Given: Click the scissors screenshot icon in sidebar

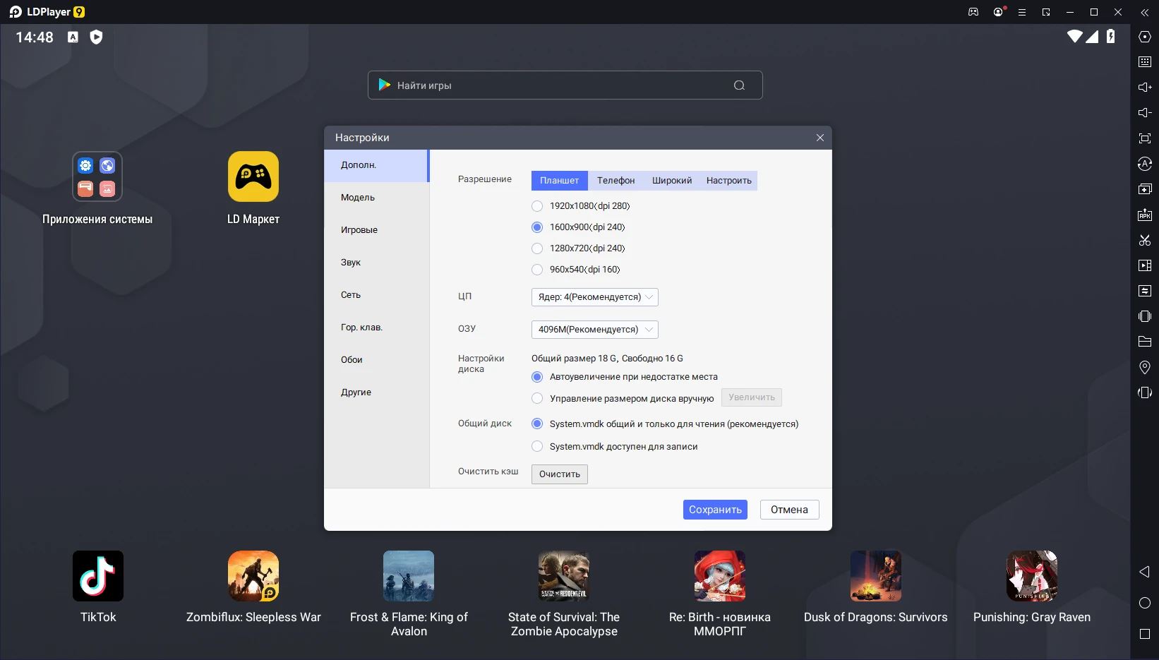Looking at the screenshot, I should pos(1145,241).
